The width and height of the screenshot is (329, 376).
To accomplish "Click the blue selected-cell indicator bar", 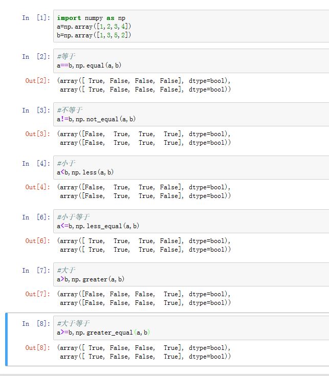I will point(7,340).
